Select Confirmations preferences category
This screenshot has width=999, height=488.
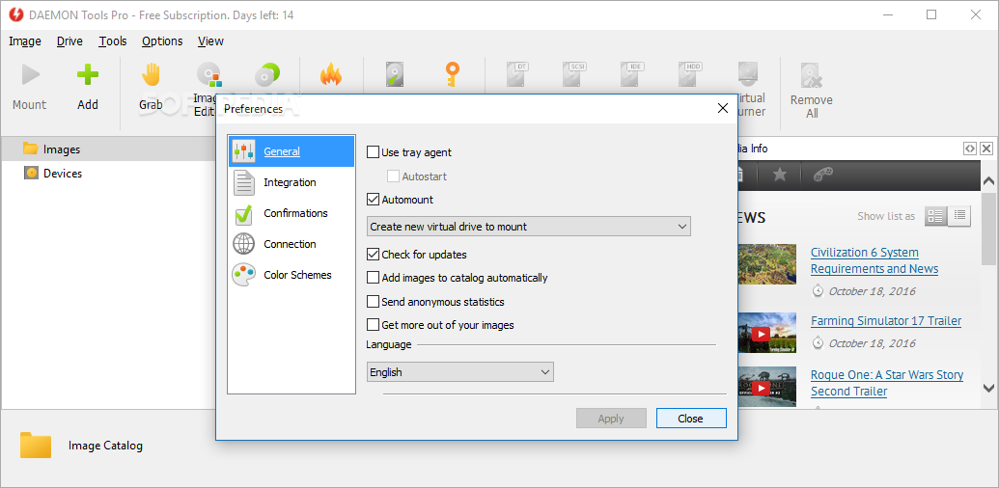click(x=291, y=213)
